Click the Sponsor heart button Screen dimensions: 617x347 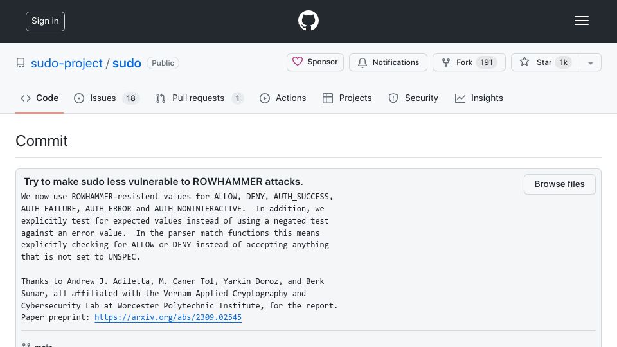(x=315, y=62)
